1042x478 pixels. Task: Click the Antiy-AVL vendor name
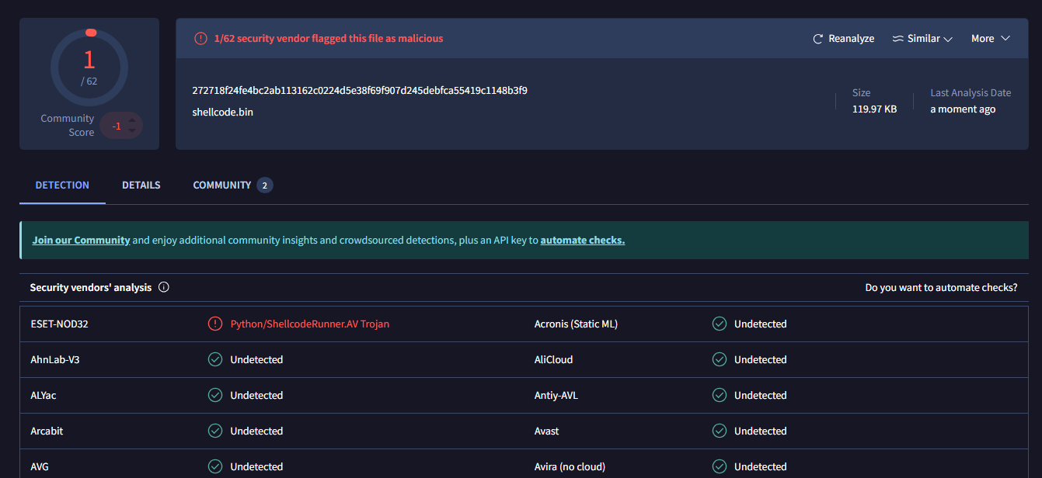pyautogui.click(x=556, y=396)
